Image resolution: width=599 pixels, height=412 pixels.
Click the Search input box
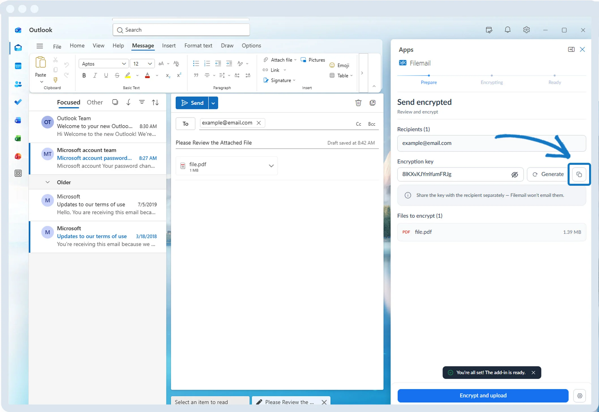tap(181, 30)
